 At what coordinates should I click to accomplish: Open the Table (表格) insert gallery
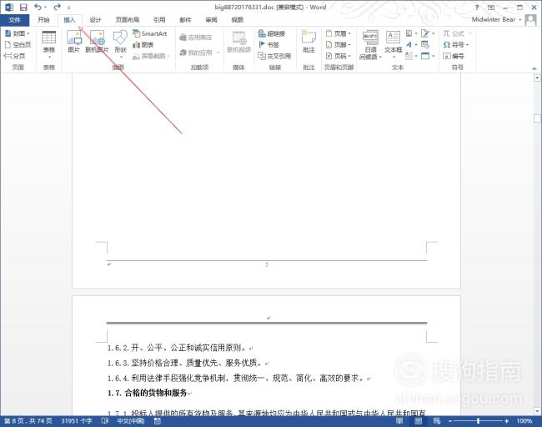(x=49, y=44)
